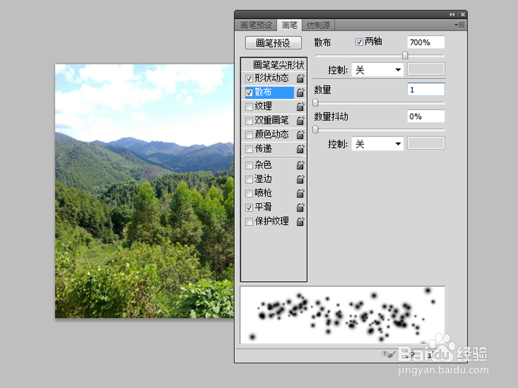Screen dimensions: 518x388
Task: Click the 散布 percentage slider handle
Action: (x=405, y=55)
